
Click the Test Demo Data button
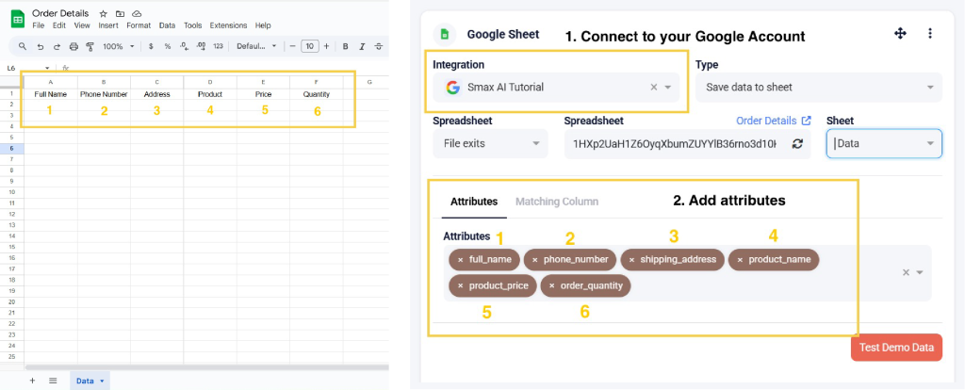click(896, 347)
